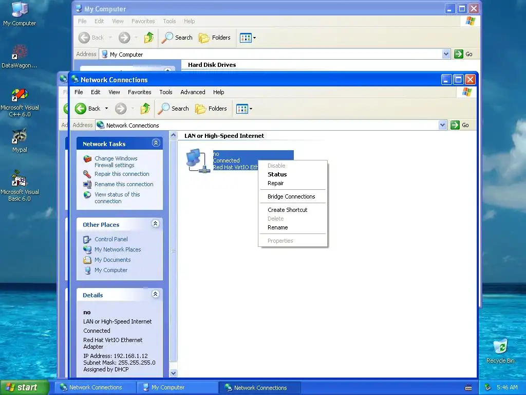The width and height of the screenshot is (526, 395).
Task: Select the 'no' network connection icon
Action: 198,161
